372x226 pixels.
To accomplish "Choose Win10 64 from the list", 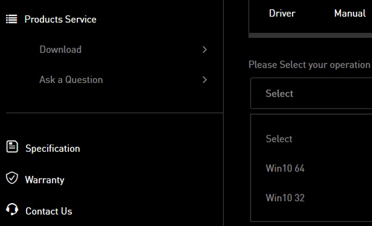I will pyautogui.click(x=285, y=168).
